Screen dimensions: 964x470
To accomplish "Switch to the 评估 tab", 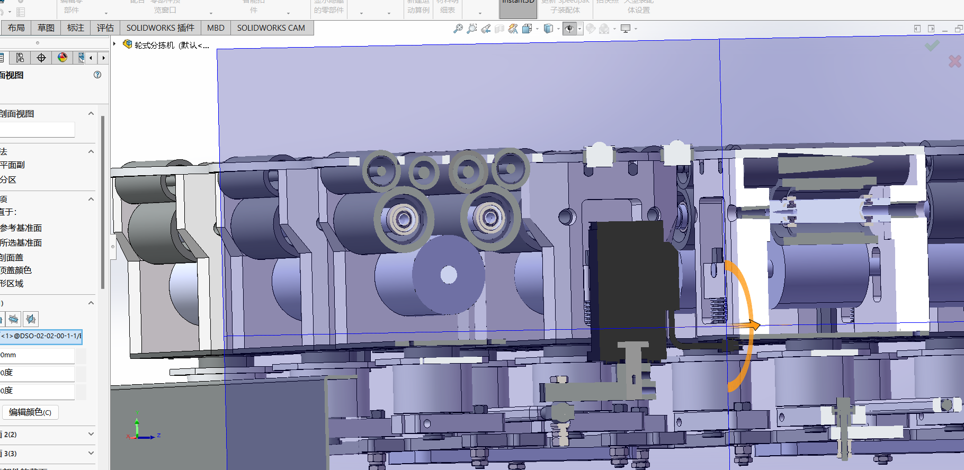I will click(x=105, y=28).
